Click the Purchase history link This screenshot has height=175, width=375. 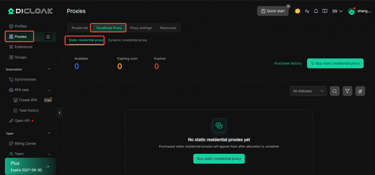click(x=288, y=63)
